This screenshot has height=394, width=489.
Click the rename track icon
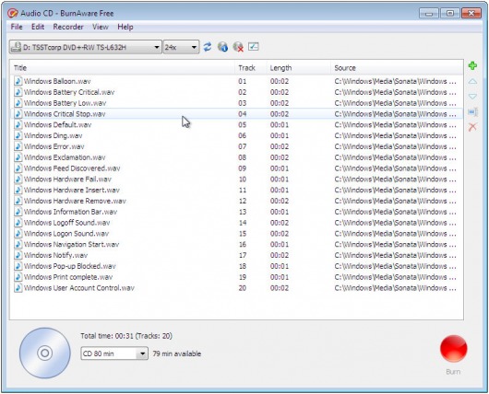[x=472, y=111]
